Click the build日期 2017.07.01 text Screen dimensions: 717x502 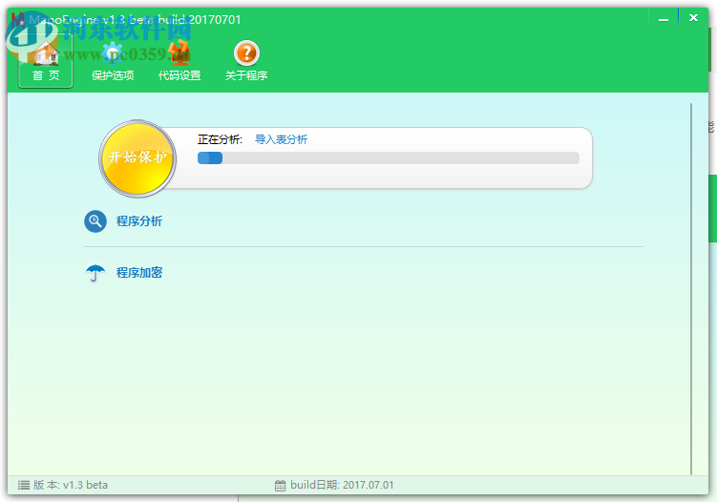point(342,485)
